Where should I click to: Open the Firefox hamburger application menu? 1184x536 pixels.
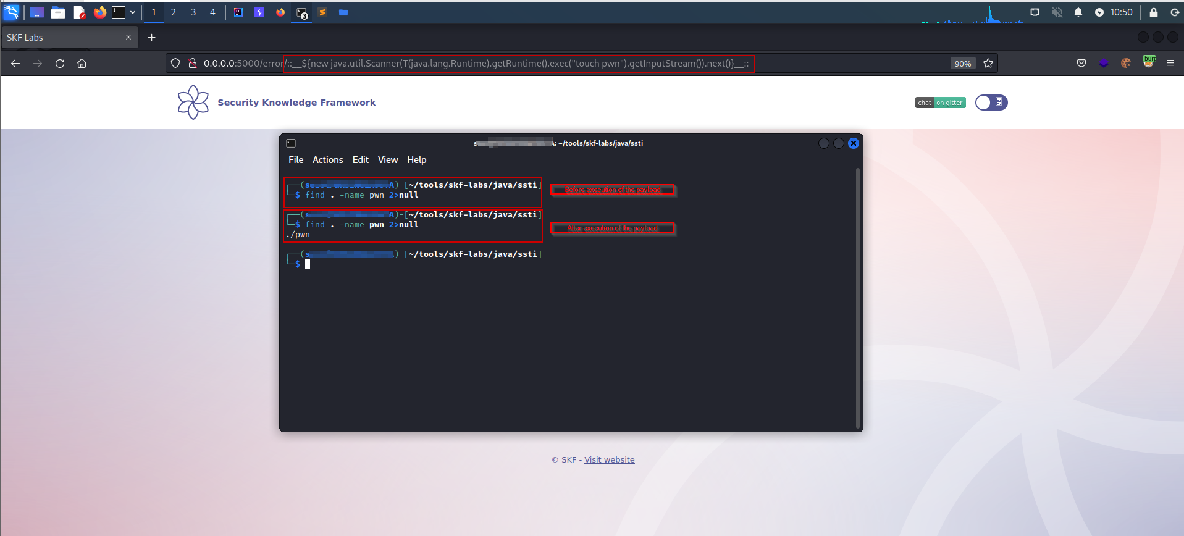coord(1170,64)
